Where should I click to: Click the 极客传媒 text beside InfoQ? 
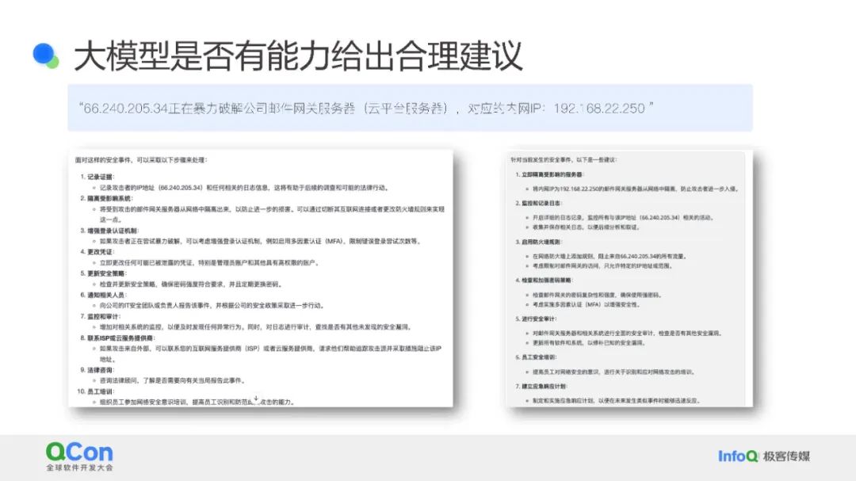pos(787,456)
